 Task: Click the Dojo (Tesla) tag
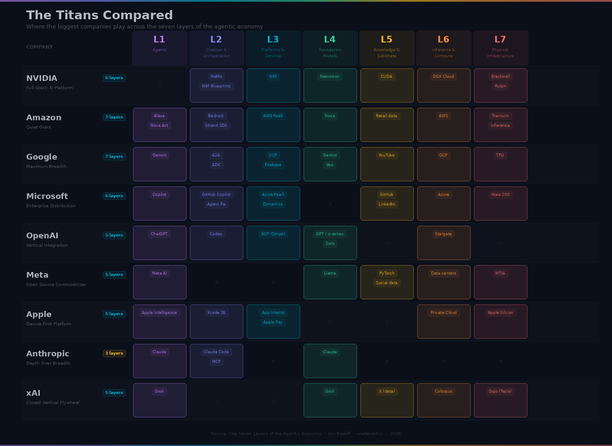coord(501,391)
